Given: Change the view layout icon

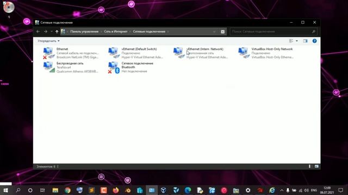Looking at the screenshot, I should [x=291, y=41].
